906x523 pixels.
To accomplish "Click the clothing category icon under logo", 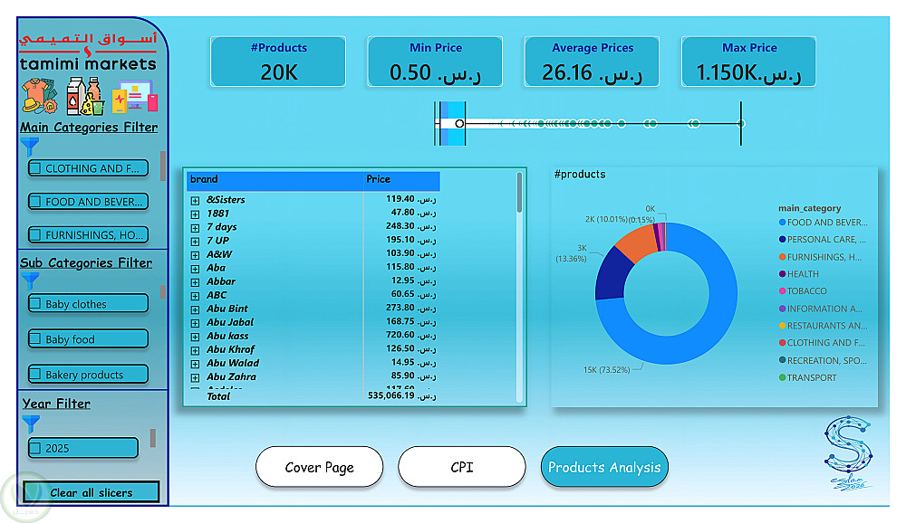I will 39,96.
